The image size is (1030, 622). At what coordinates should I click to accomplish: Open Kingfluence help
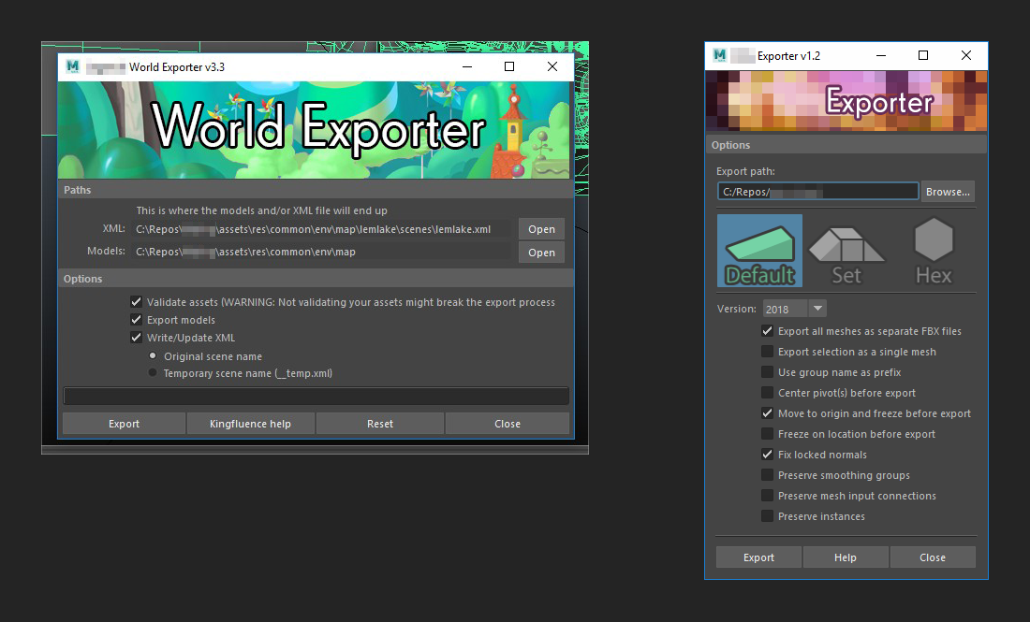click(x=250, y=424)
